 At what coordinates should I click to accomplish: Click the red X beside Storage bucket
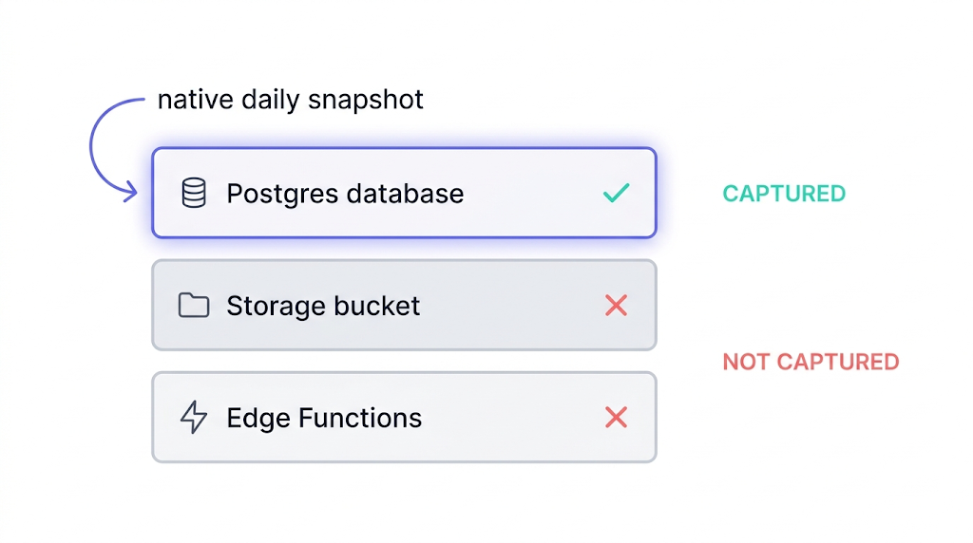point(616,306)
